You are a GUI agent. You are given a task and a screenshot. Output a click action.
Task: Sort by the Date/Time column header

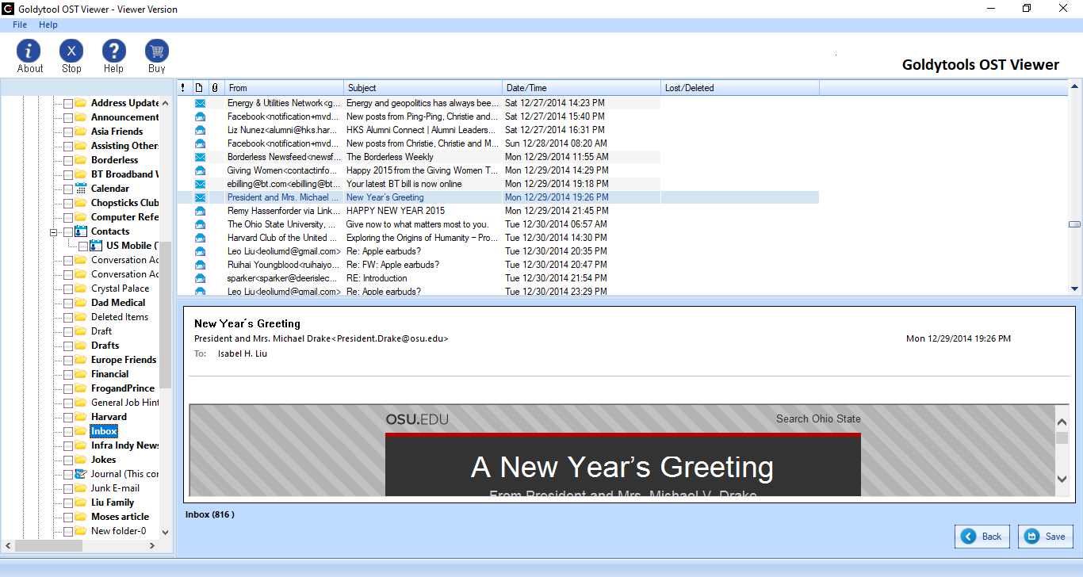(x=582, y=88)
